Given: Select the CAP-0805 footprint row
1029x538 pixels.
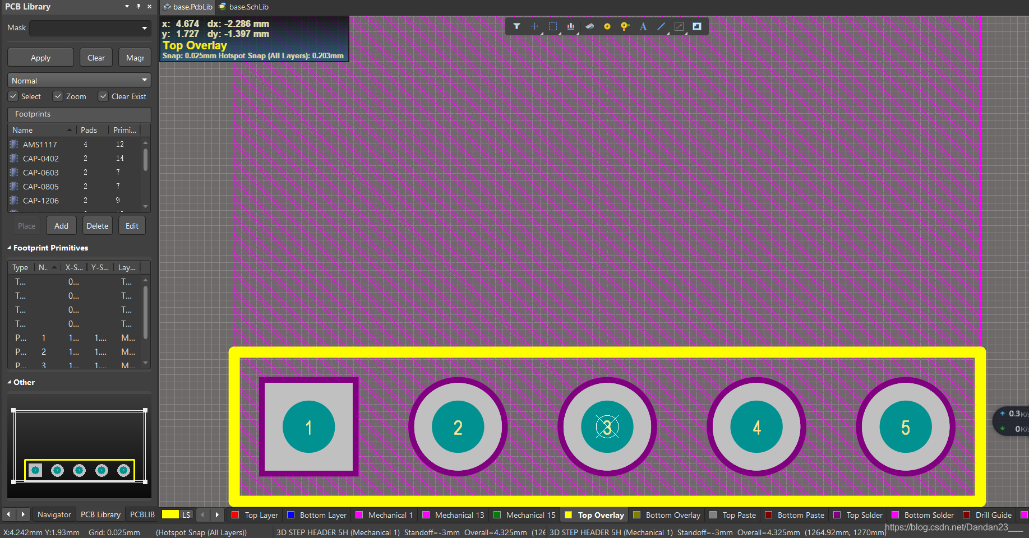Looking at the screenshot, I should point(76,186).
